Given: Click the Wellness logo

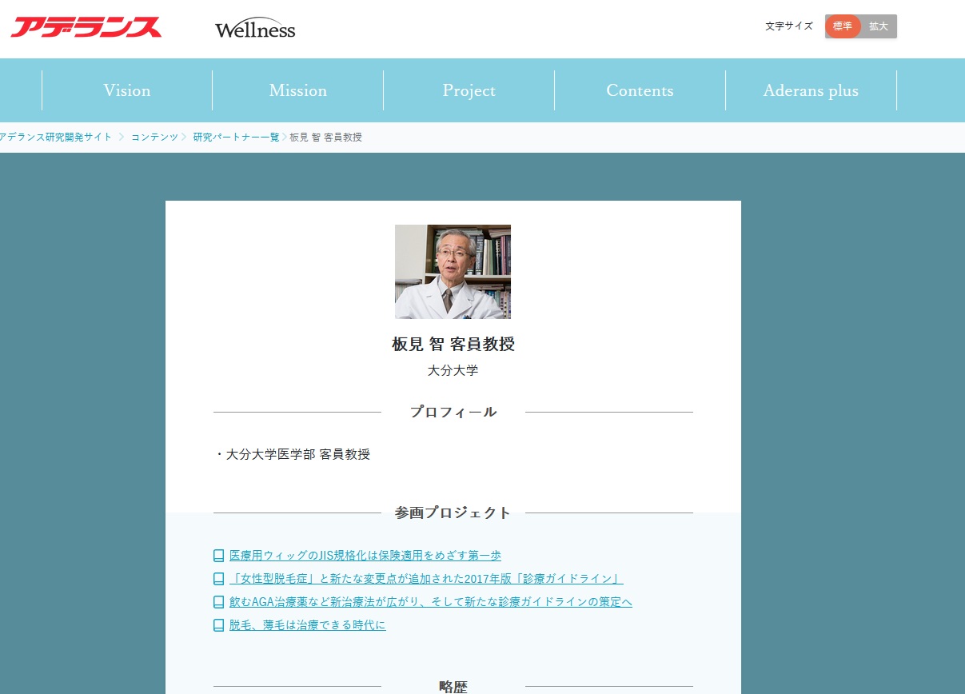Looking at the screenshot, I should (255, 30).
